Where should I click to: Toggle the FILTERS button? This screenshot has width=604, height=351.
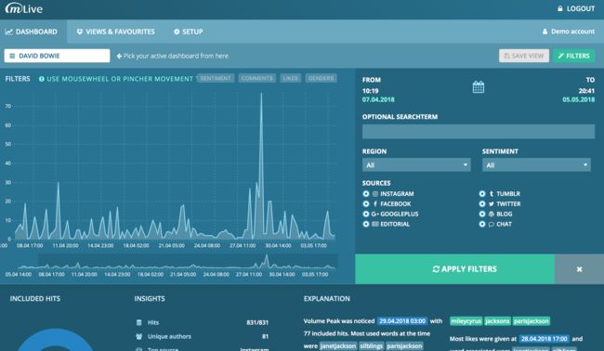coord(574,56)
